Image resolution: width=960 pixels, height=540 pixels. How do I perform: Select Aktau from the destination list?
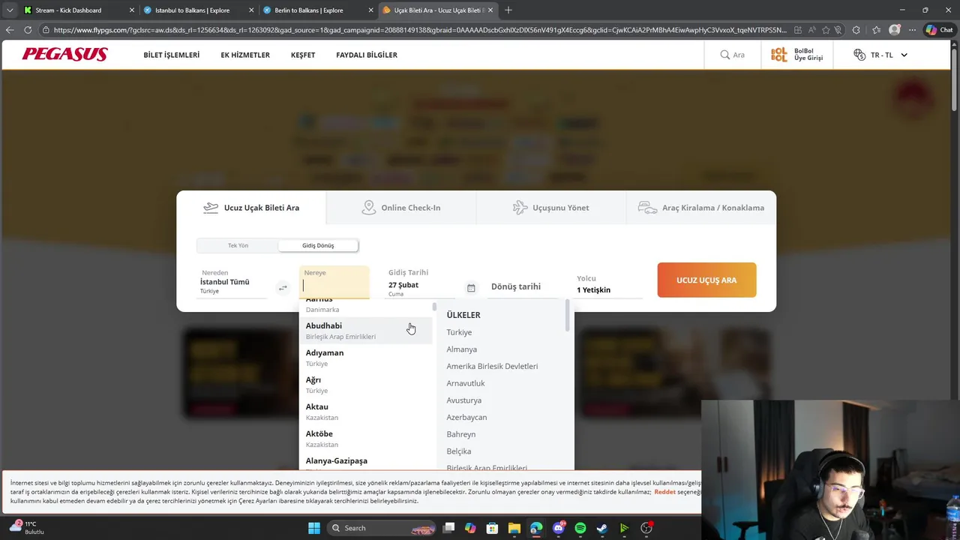point(365,412)
